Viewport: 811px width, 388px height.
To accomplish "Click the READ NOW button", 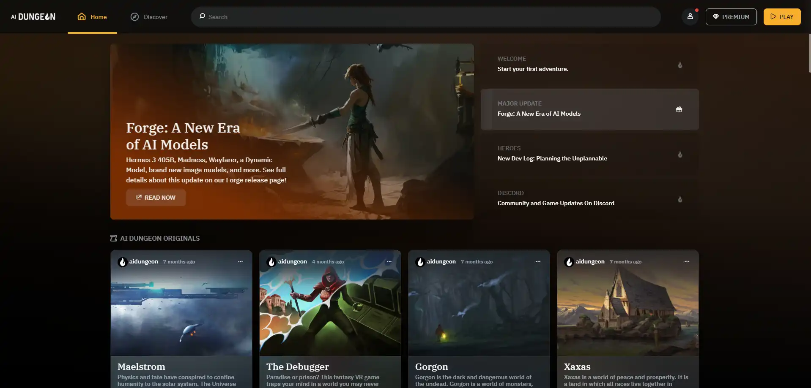I will (x=156, y=198).
